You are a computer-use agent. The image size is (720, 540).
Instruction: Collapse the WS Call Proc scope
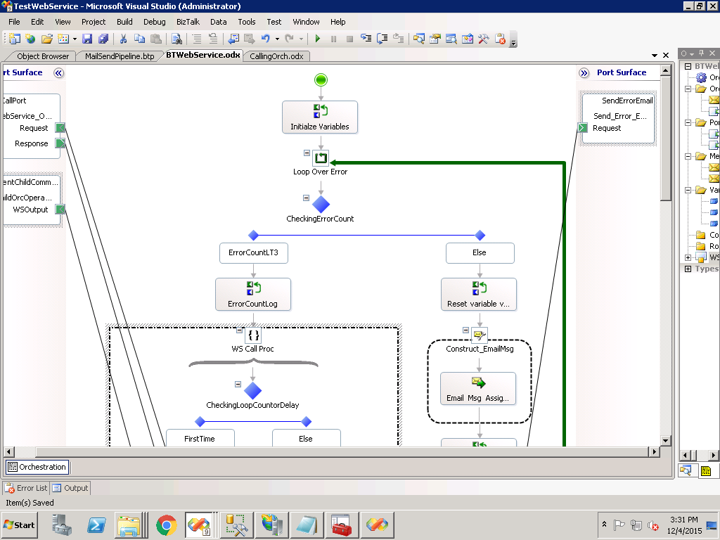click(239, 330)
